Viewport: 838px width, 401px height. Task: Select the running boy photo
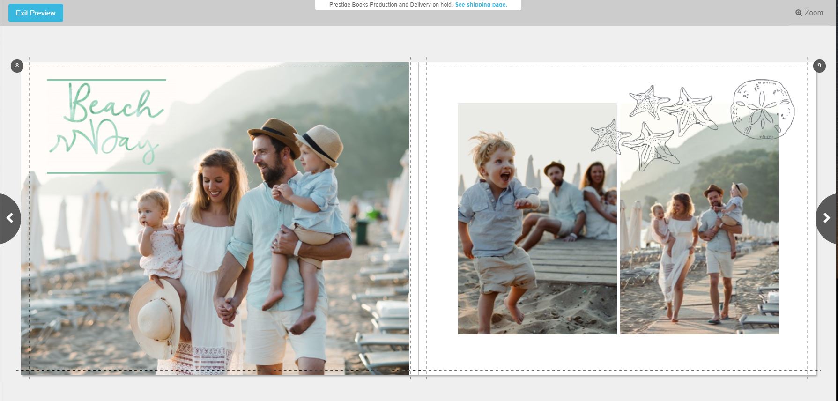pos(537,219)
